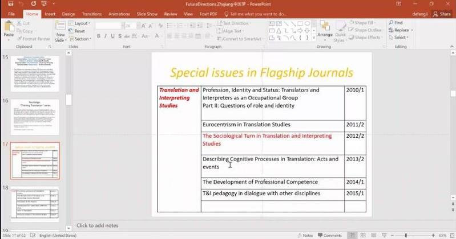
Task: Click the Redo icon in quick access toolbar
Action: pyautogui.click(x=34, y=4)
